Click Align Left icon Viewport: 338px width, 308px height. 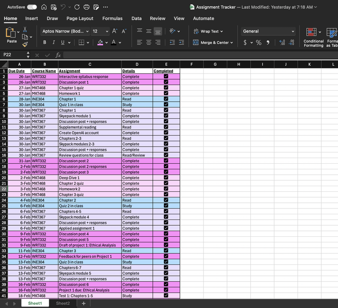point(139,42)
